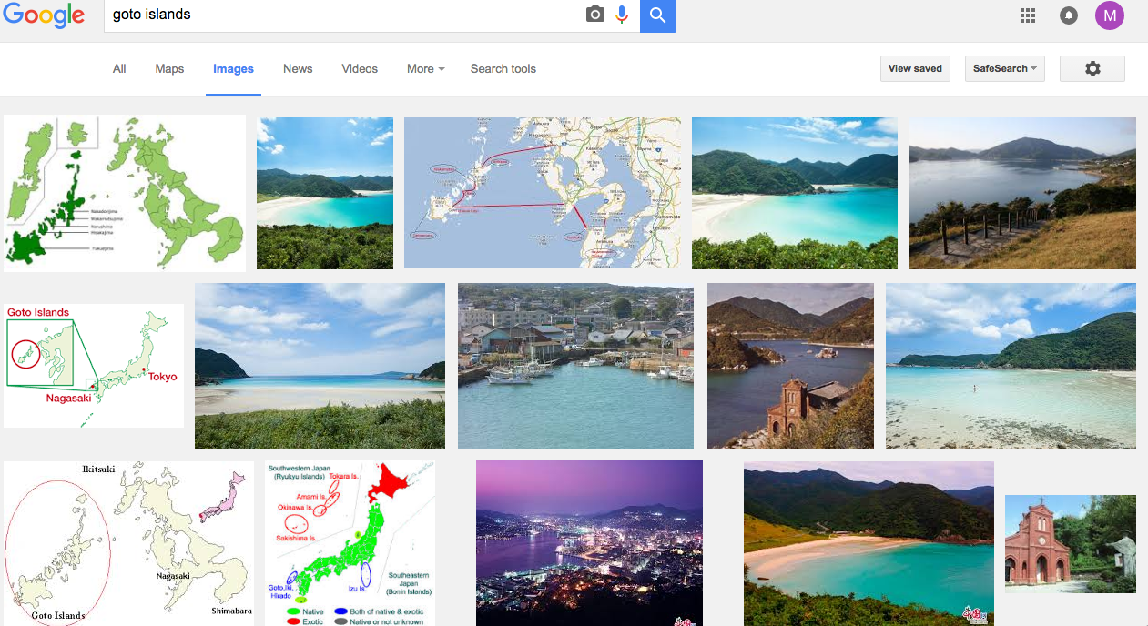The image size is (1148, 626).
Task: Expand the More dropdown
Action: [x=426, y=68]
